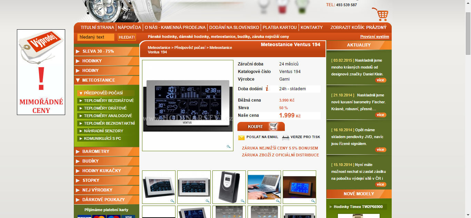471x218 pixels.
Task: Open laptop keyboard photo thumbnail
Action: click(x=264, y=187)
